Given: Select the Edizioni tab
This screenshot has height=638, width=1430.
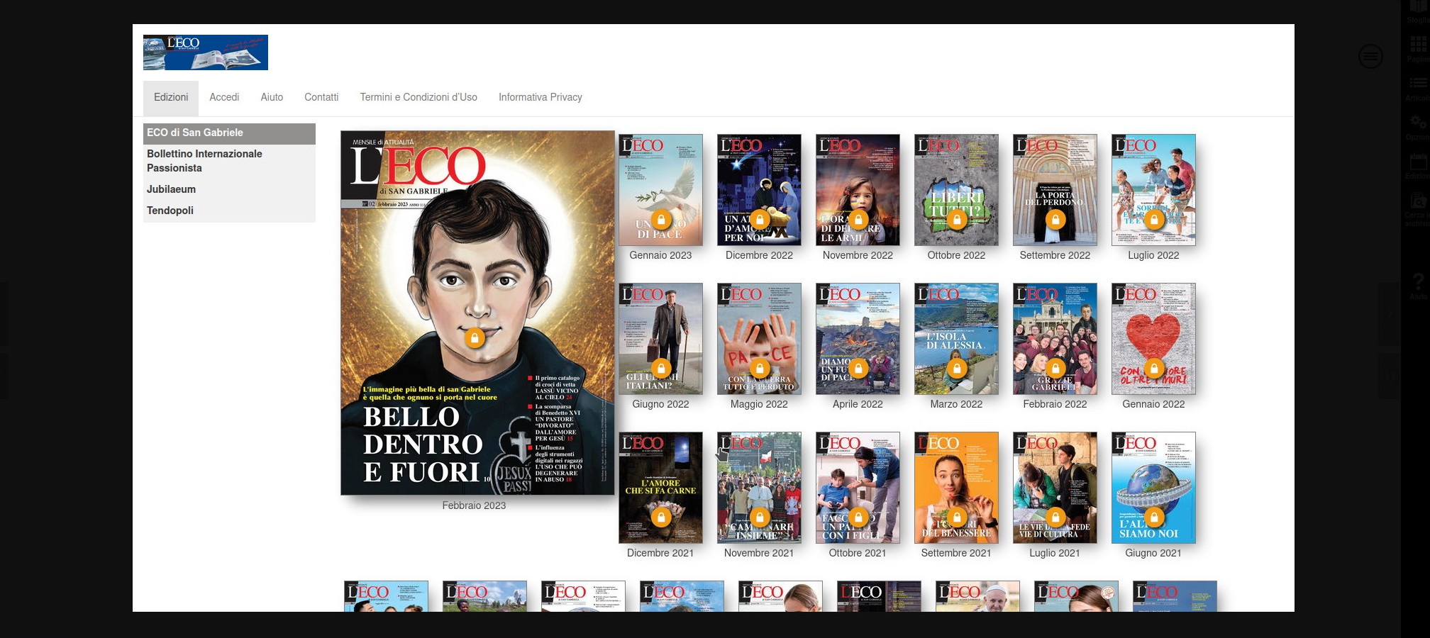Looking at the screenshot, I should (171, 98).
